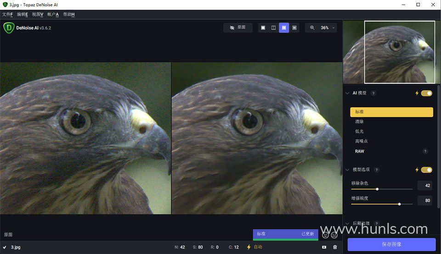441x254 pixels.
Task: Collapse the AI 模型 section
Action: tap(347, 93)
